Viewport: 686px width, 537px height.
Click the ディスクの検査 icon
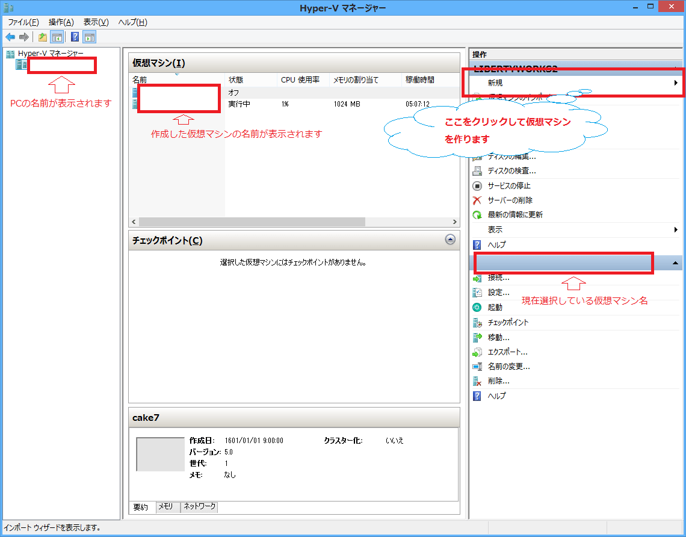click(x=477, y=171)
